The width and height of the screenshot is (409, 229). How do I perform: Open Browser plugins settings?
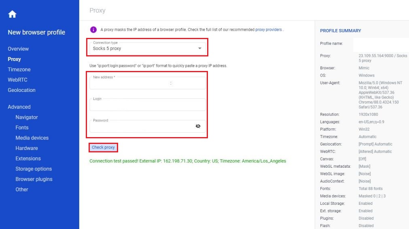[34, 179]
